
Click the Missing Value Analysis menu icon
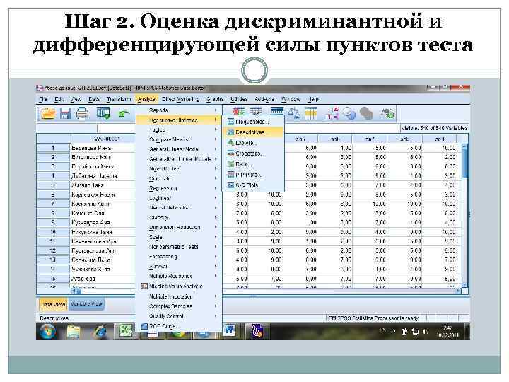pyautogui.click(x=144, y=286)
